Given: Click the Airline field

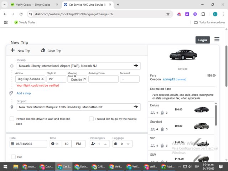Looking at the screenshot, I should tap(30, 79).
